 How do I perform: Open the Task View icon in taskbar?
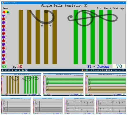coord(9,70)
